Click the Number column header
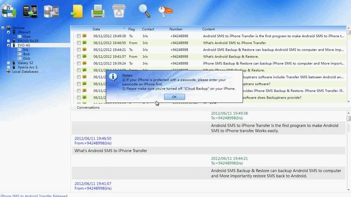 pos(175,29)
